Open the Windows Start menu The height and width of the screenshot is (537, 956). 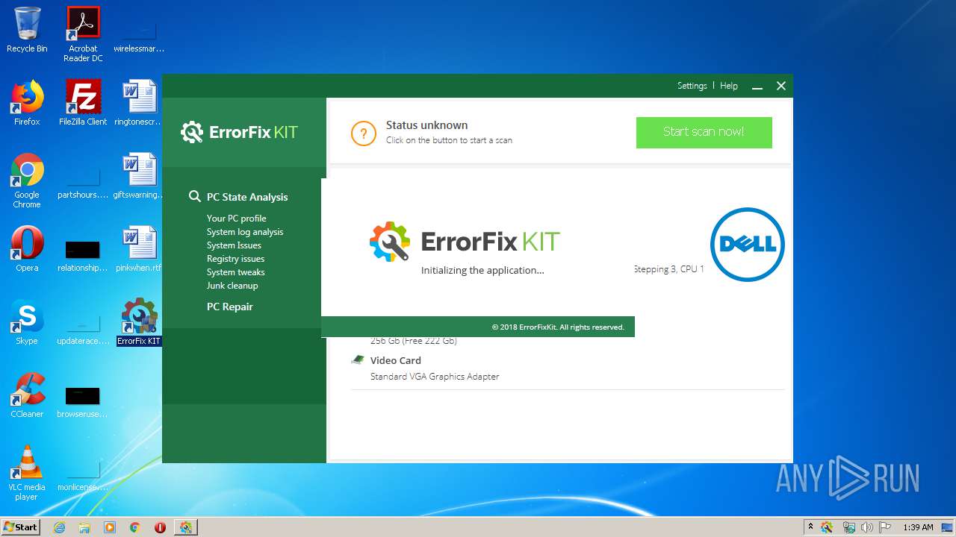click(20, 527)
